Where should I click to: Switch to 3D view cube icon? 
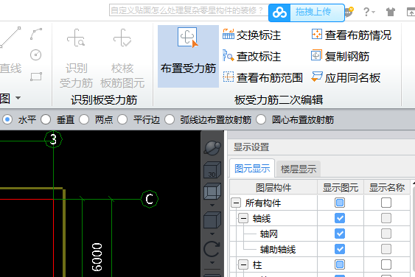(212, 170)
